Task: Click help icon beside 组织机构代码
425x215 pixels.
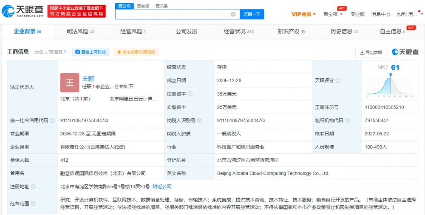Action: [347, 120]
